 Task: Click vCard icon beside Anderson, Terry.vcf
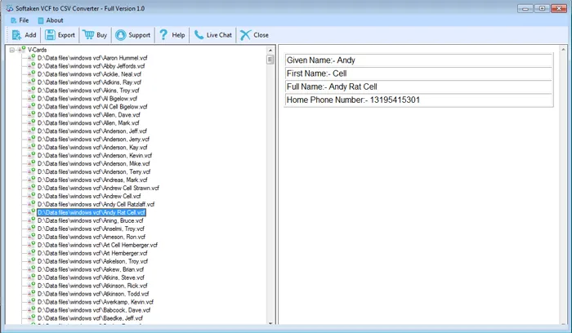click(31, 171)
